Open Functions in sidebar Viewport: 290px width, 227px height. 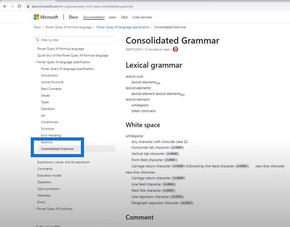(48, 129)
